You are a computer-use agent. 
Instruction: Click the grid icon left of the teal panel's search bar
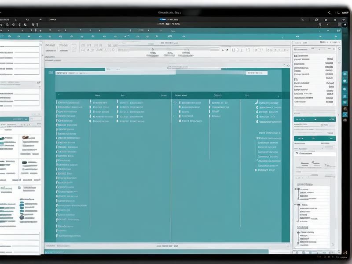[x=51, y=73]
